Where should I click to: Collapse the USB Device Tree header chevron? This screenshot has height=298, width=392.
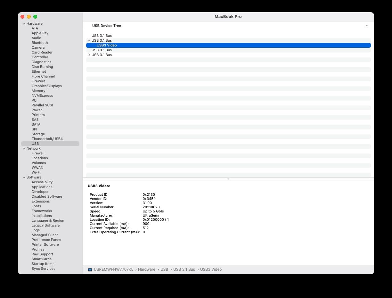pos(367,26)
